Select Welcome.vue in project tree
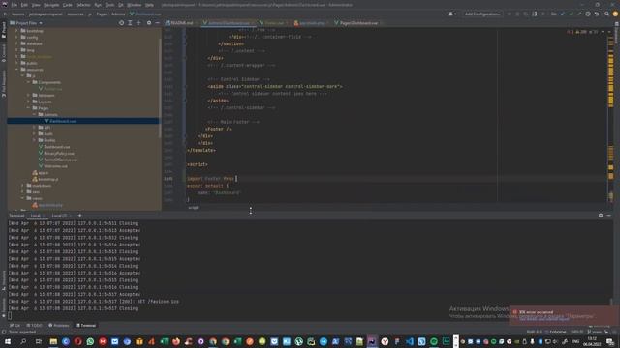This screenshot has width=620, height=348. click(x=53, y=166)
